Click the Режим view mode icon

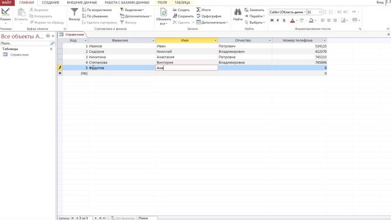(x=5, y=12)
